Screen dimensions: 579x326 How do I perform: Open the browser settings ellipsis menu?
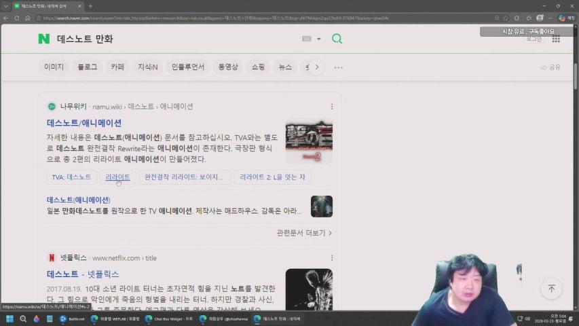(550, 18)
